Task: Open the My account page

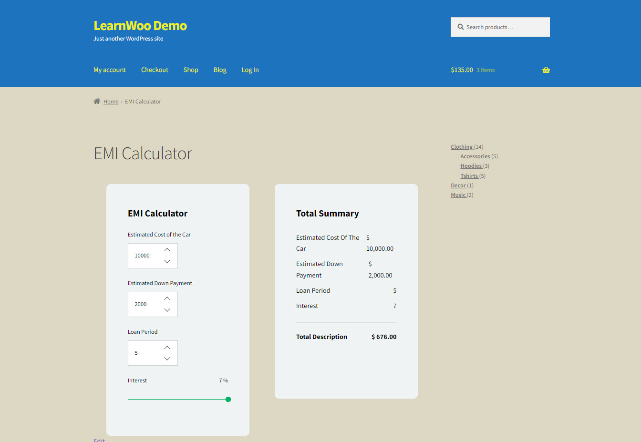Action: point(110,70)
